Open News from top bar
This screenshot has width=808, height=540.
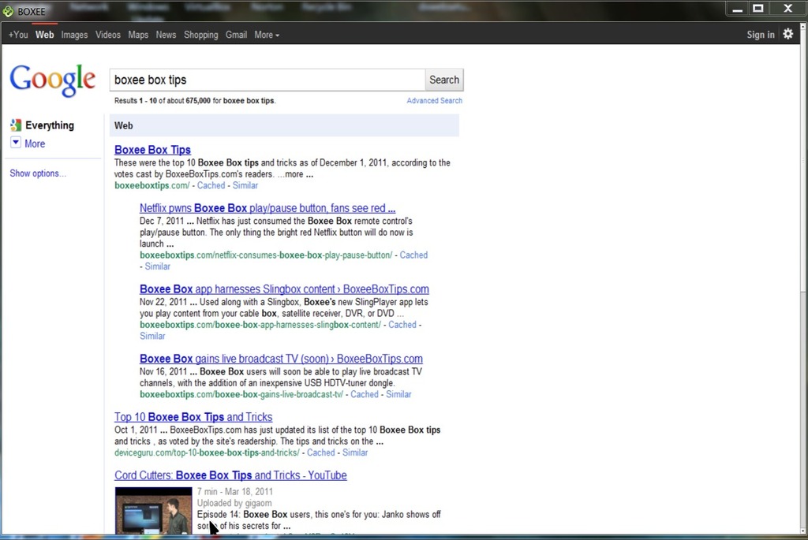point(166,35)
